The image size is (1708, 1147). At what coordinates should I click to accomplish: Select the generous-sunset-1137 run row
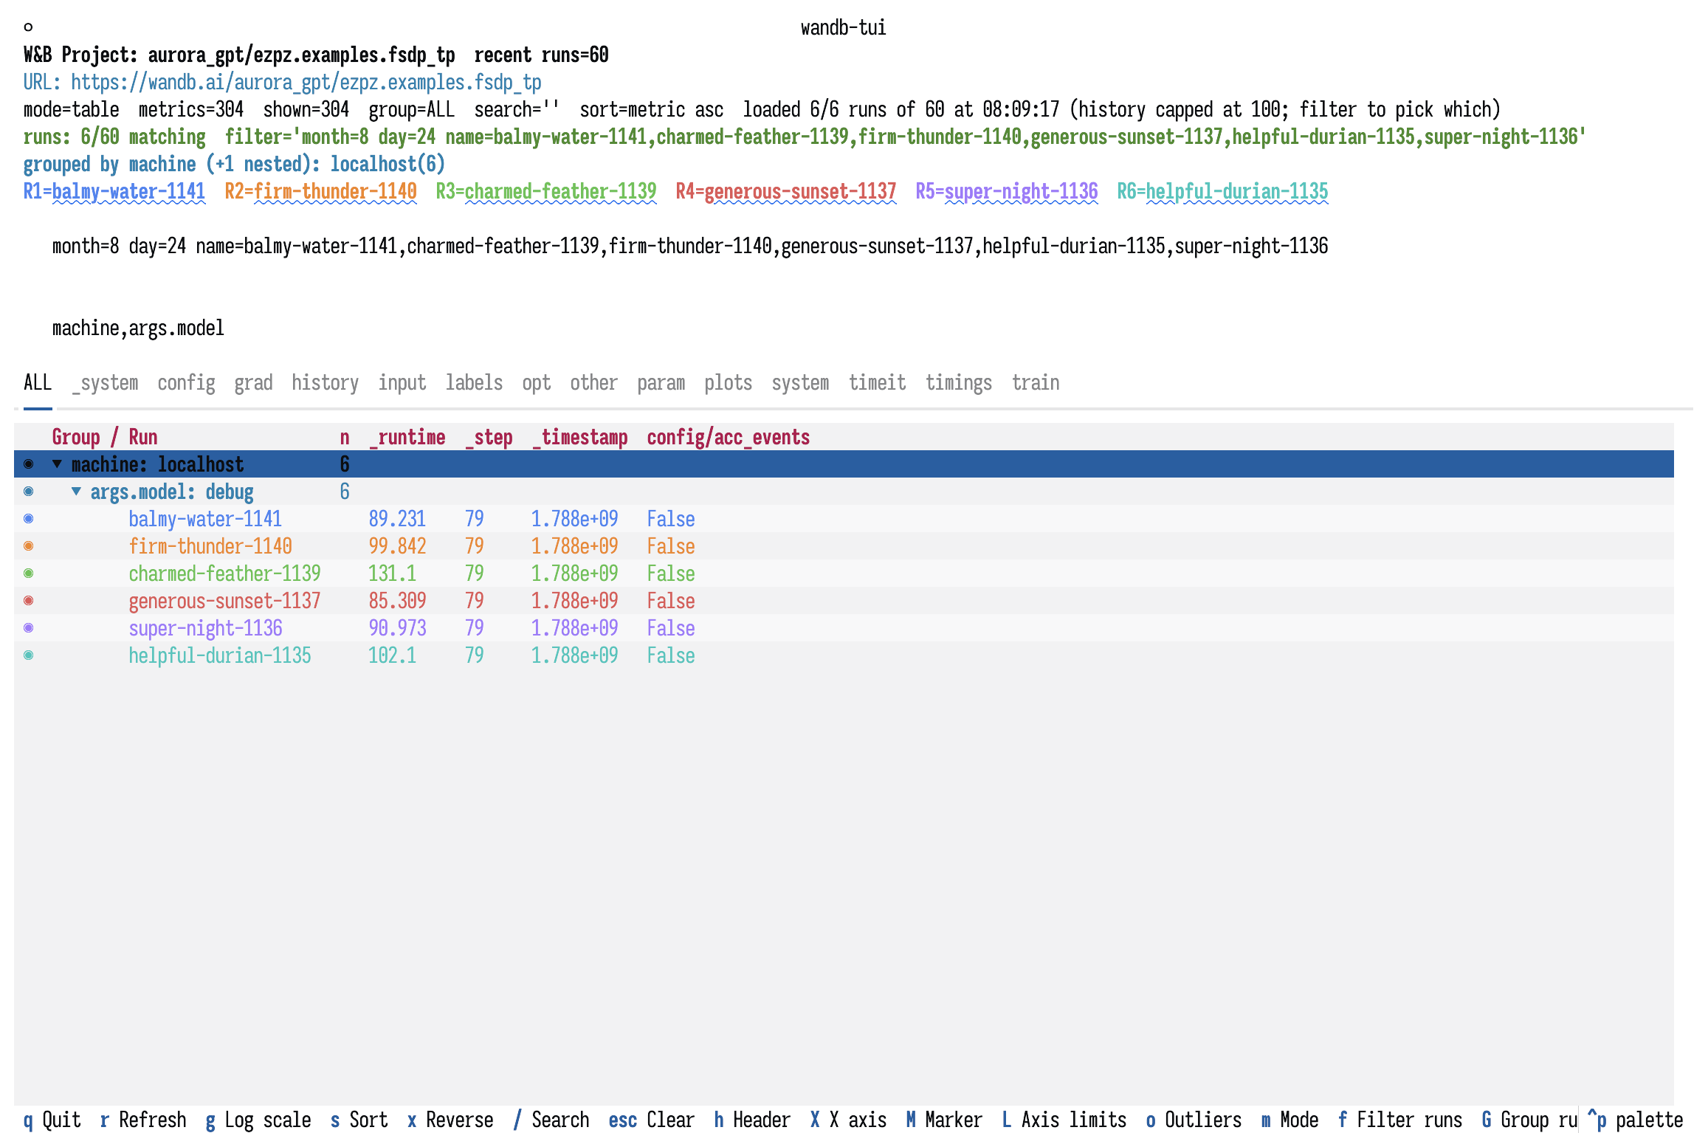[x=844, y=601]
